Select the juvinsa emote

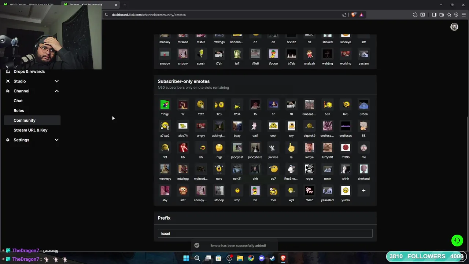click(x=273, y=148)
